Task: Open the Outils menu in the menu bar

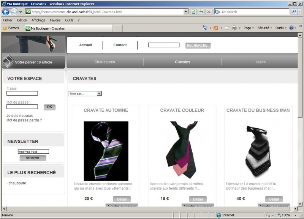Action: coord(69,20)
